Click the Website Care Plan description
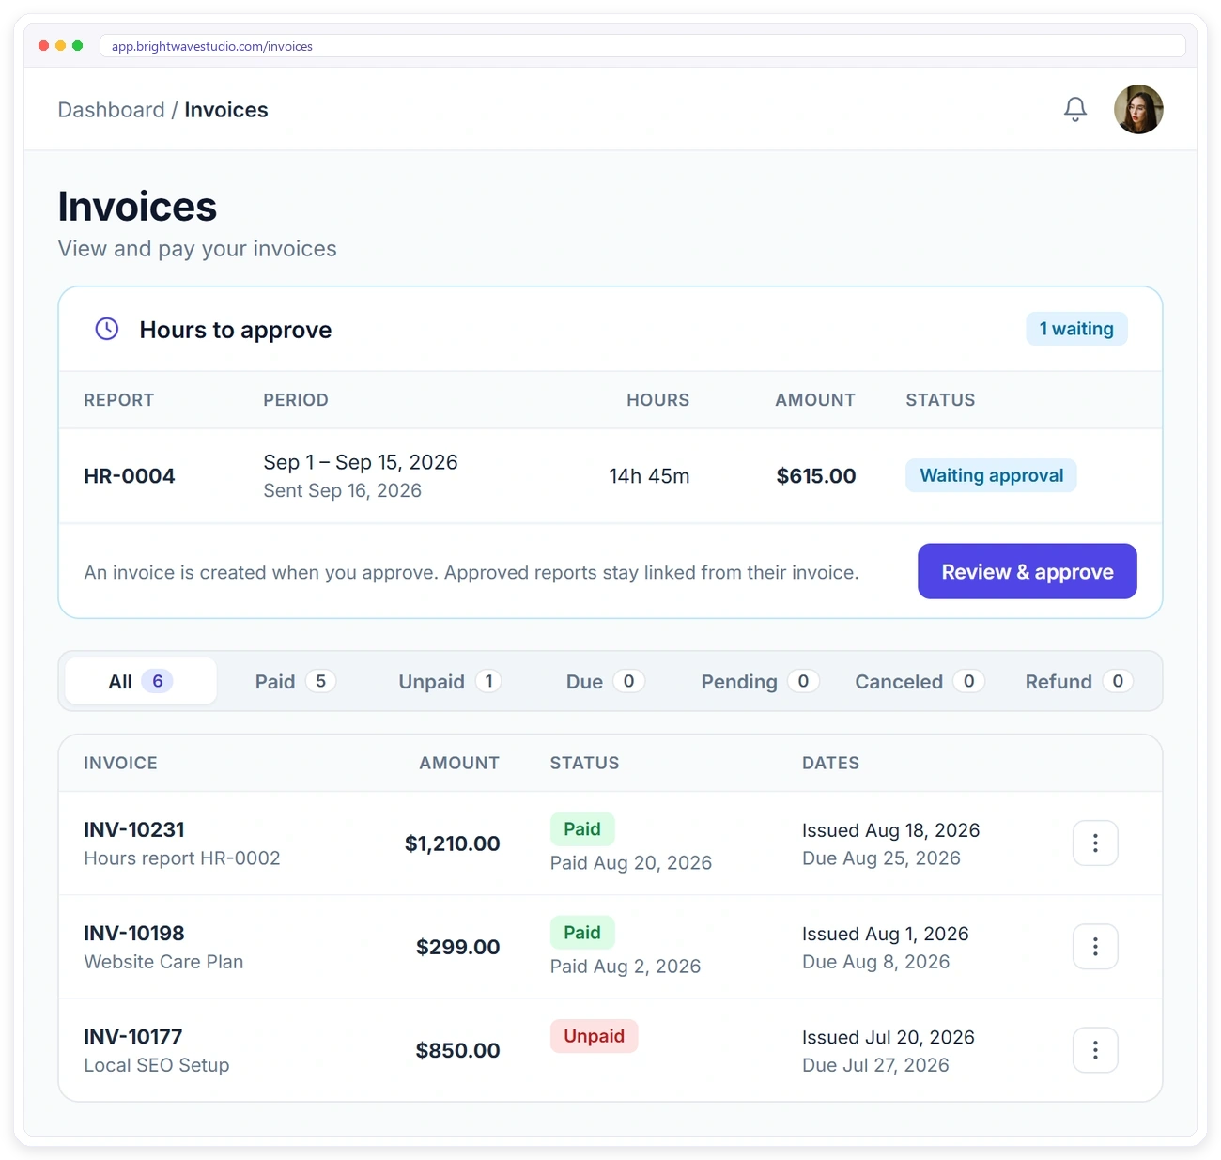The width and height of the screenshot is (1221, 1160). pos(163,961)
